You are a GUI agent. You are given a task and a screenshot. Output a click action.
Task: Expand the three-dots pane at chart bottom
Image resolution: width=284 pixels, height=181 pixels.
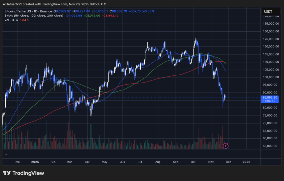(6, 154)
